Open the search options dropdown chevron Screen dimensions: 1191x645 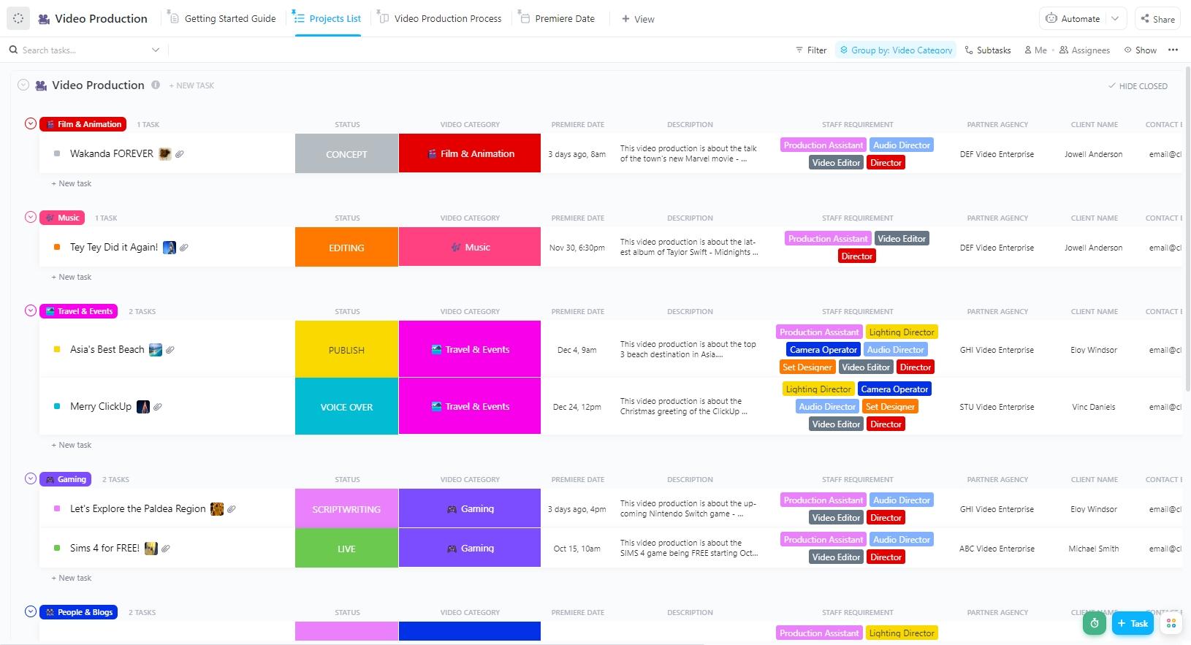(155, 50)
